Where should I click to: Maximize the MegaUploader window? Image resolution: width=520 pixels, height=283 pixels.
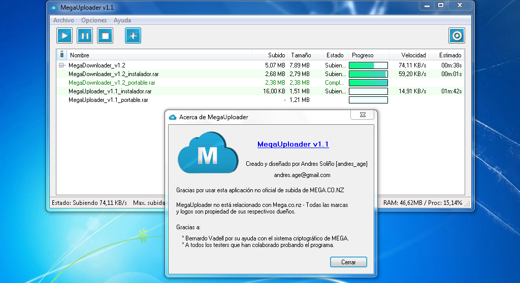click(441, 6)
